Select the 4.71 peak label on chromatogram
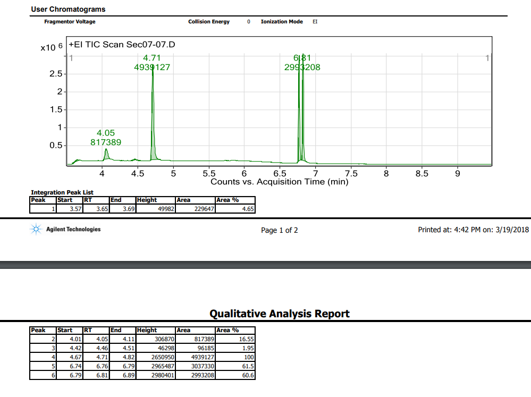 coord(151,58)
